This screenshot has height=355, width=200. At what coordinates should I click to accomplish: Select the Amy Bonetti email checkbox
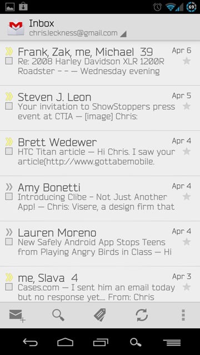click(9, 196)
